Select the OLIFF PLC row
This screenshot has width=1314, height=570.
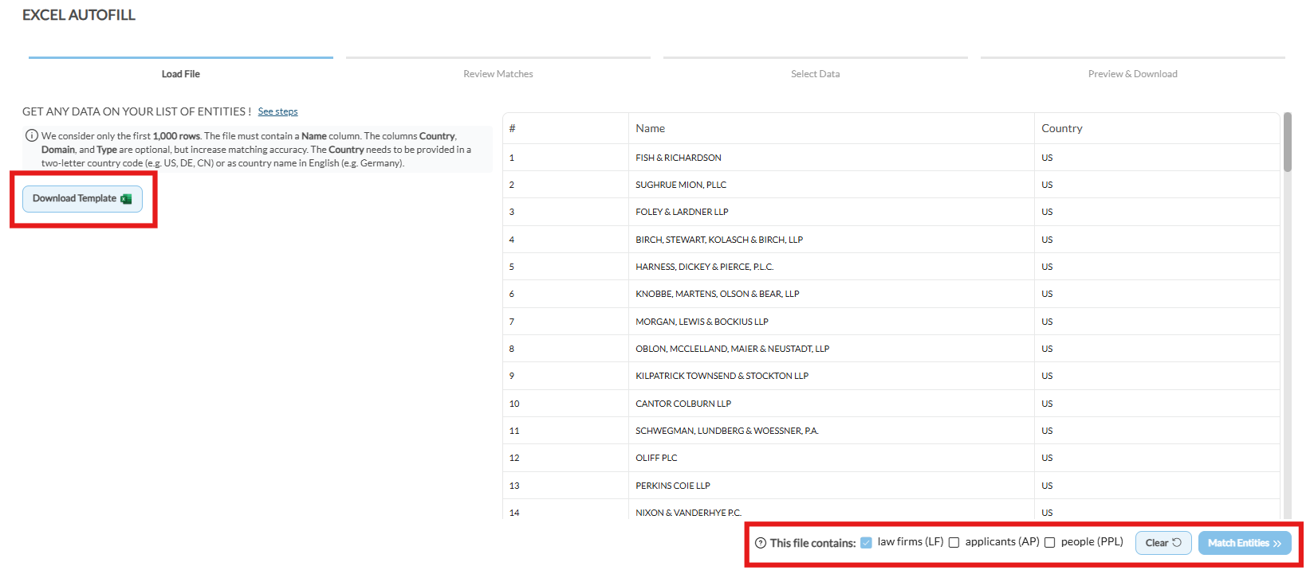pyautogui.click(x=891, y=458)
